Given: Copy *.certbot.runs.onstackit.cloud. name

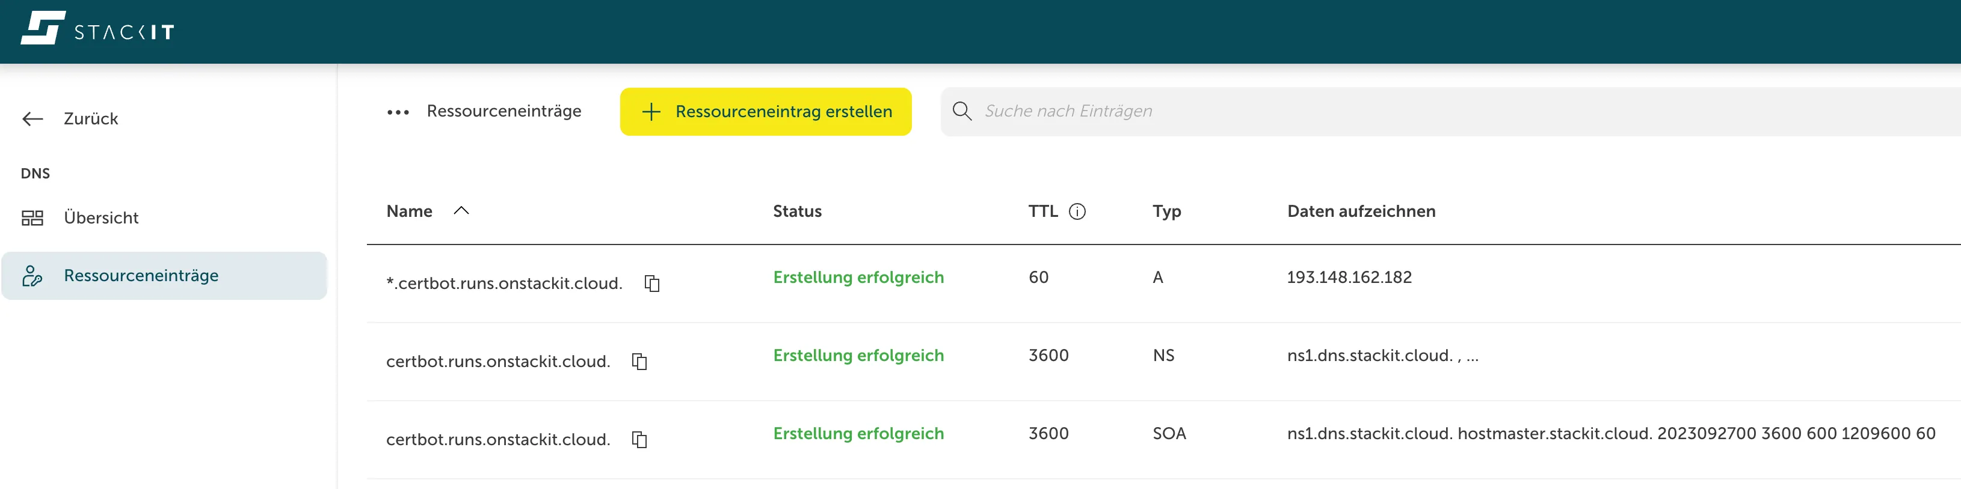Looking at the screenshot, I should tap(651, 284).
